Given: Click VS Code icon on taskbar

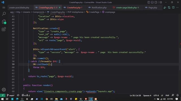Looking at the screenshot, I should click(91, 99).
